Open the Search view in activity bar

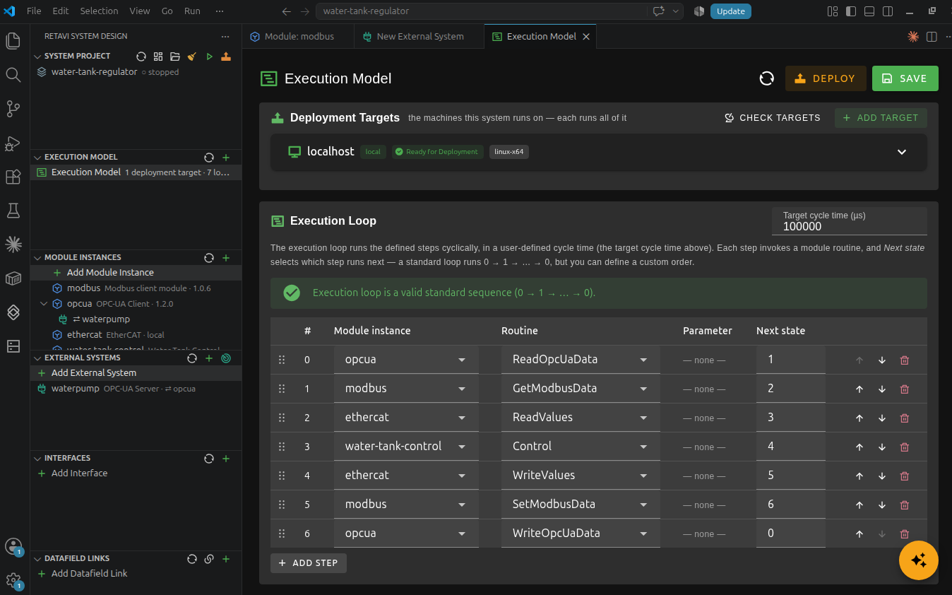tap(13, 75)
